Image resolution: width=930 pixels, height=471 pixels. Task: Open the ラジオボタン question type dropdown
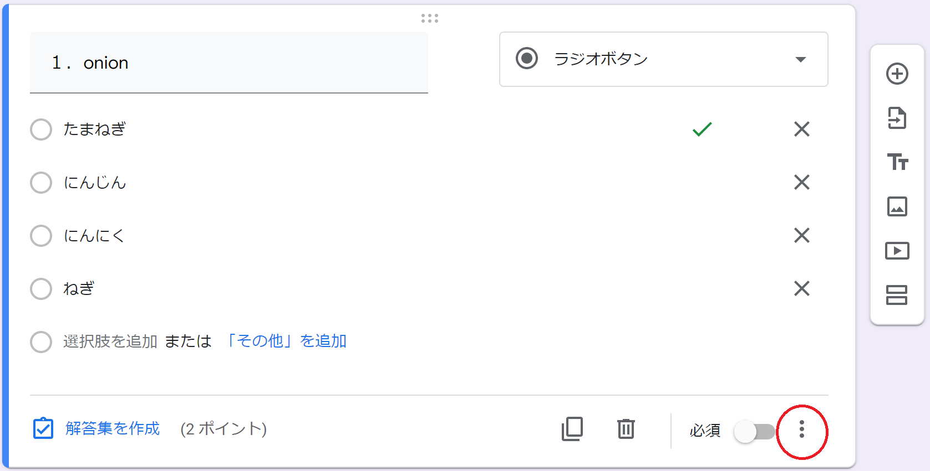coord(663,59)
